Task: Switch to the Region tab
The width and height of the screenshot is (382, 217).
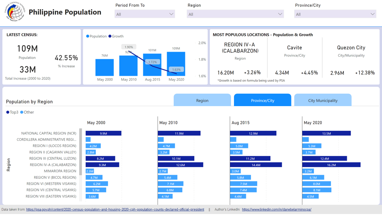Action: tap(202, 100)
